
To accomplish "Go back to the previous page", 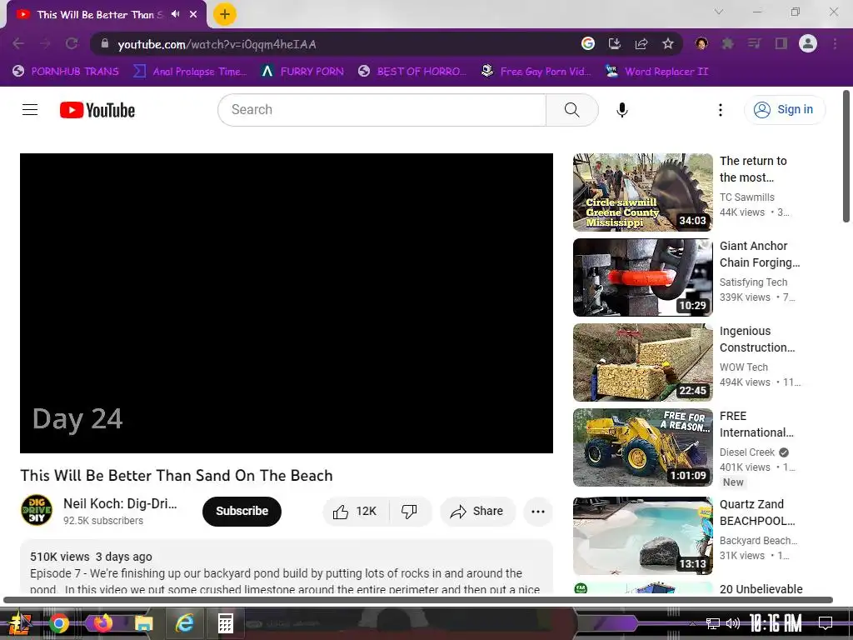I will pos(18,43).
